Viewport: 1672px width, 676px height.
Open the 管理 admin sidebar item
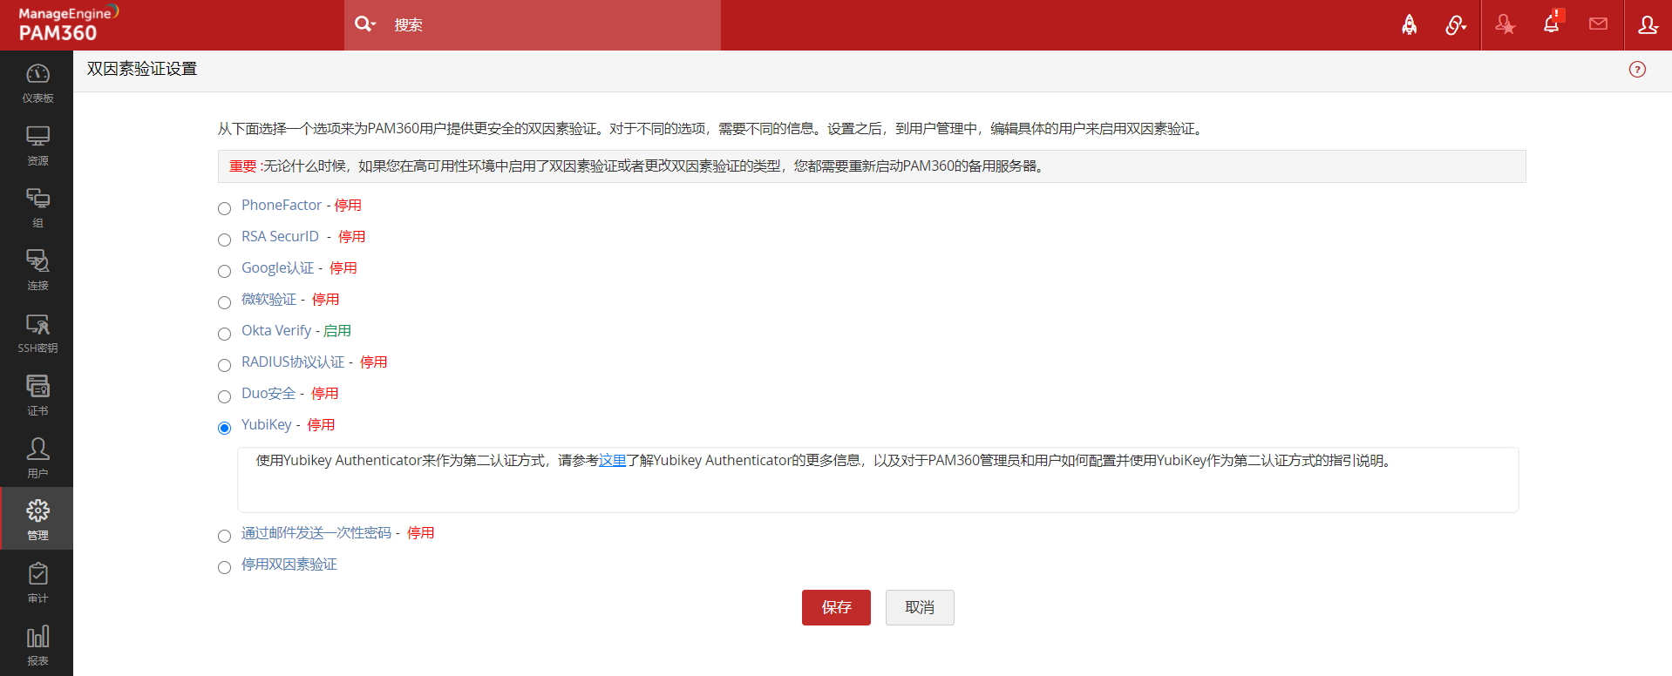click(37, 519)
